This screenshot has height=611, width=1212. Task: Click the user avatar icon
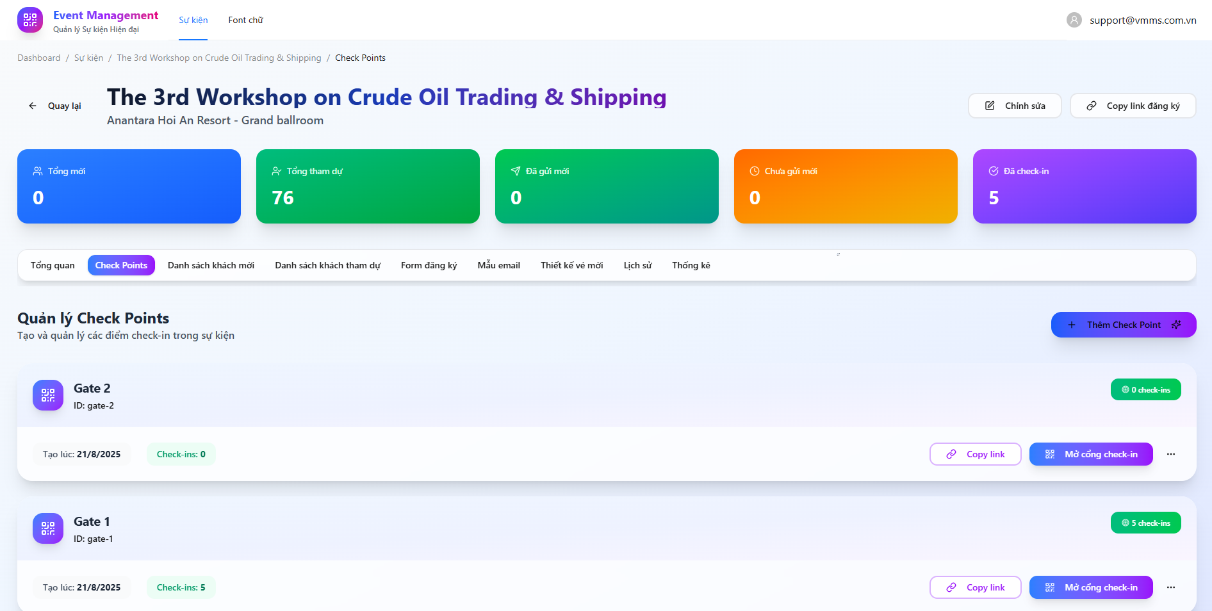point(1074,20)
